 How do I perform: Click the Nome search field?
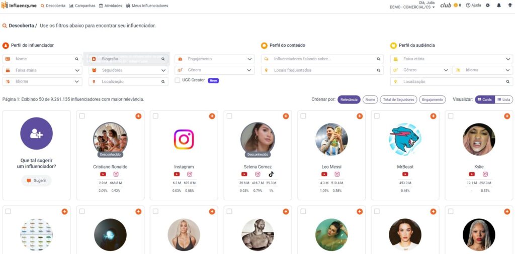pyautogui.click(x=42, y=59)
